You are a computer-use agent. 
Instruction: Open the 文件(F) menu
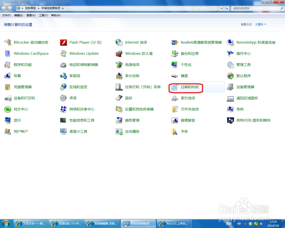coord(6,15)
